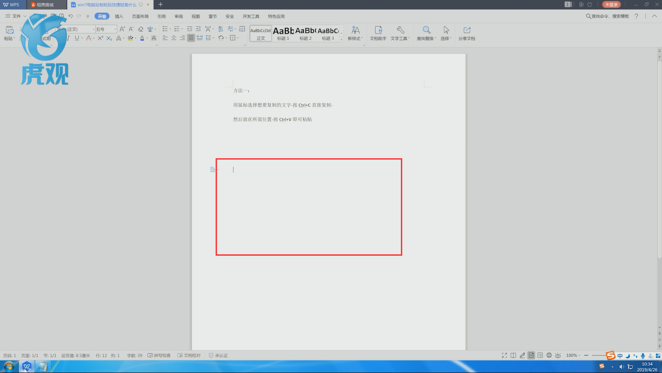Apply text highlight color
The width and height of the screenshot is (662, 373).
(x=131, y=38)
